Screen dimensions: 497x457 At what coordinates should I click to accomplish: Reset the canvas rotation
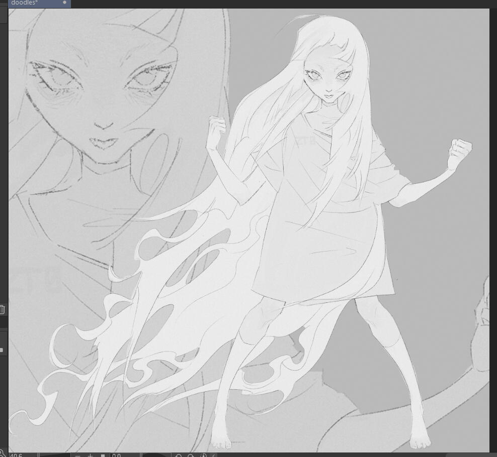coord(203,455)
